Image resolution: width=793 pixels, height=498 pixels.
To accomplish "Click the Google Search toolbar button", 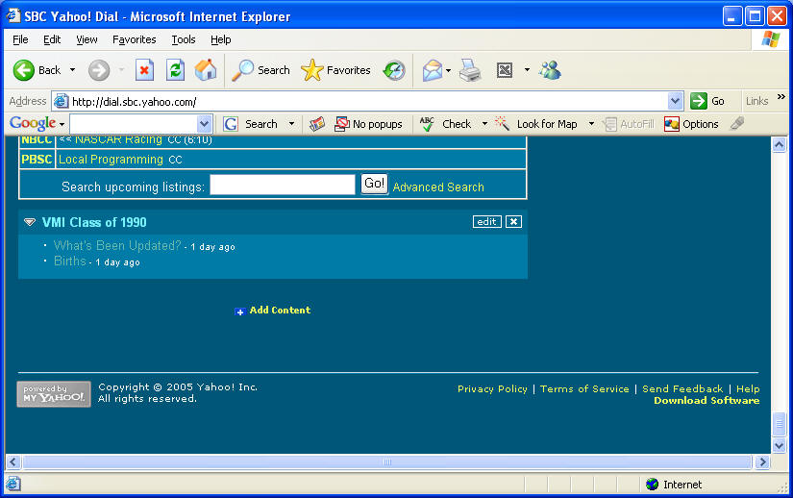I will (251, 124).
